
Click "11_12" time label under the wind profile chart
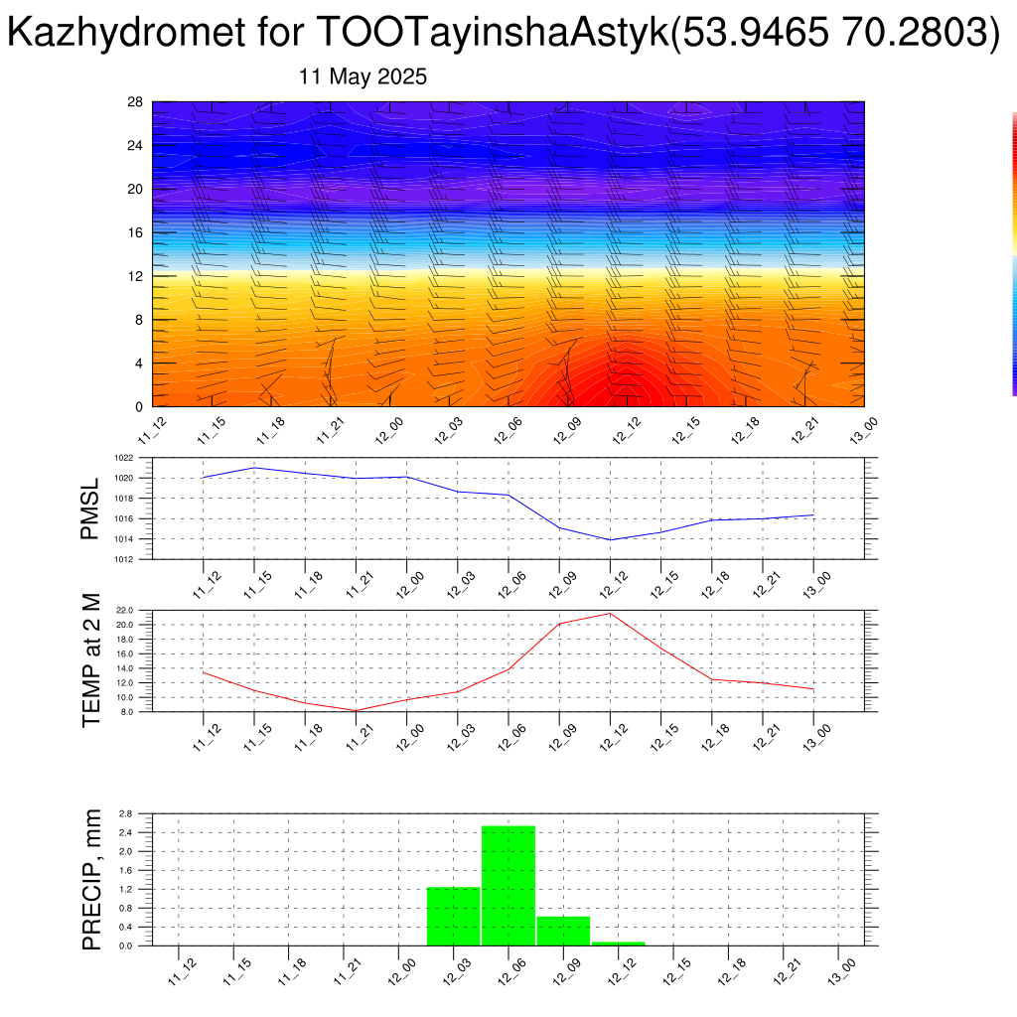click(x=153, y=430)
